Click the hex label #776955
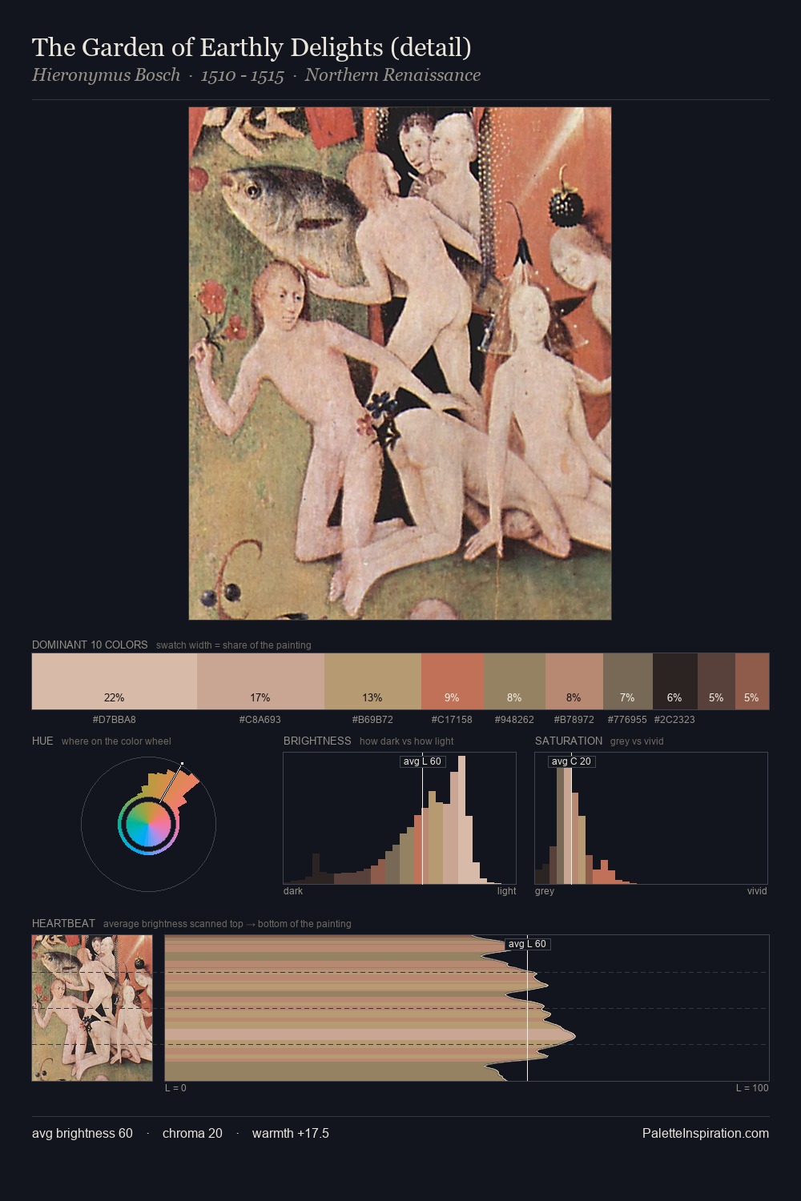The width and height of the screenshot is (801, 1201). point(627,720)
